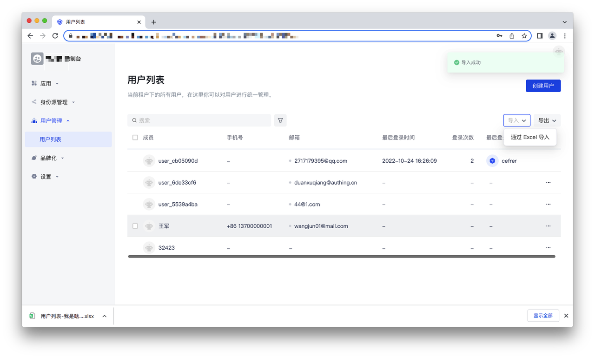Screen dimensions: 595x358
Task: Select 通过 Excel 导入 from the menu
Action: click(x=530, y=137)
